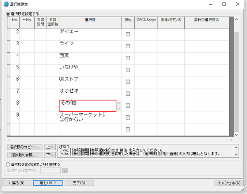Check the 排他 box for いなげや
The height and width of the screenshot is (194, 247).
[x=128, y=70]
